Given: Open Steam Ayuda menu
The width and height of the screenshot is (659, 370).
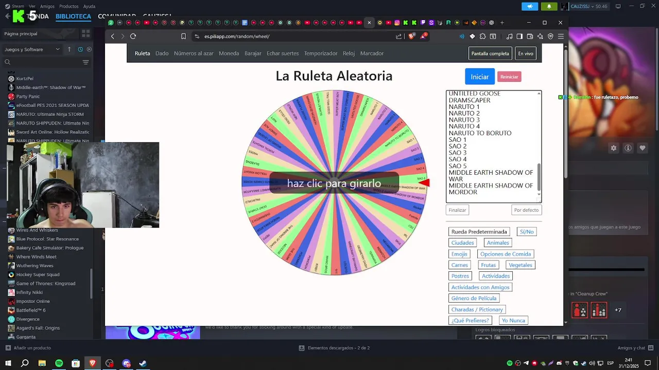Looking at the screenshot, I should pos(89,6).
